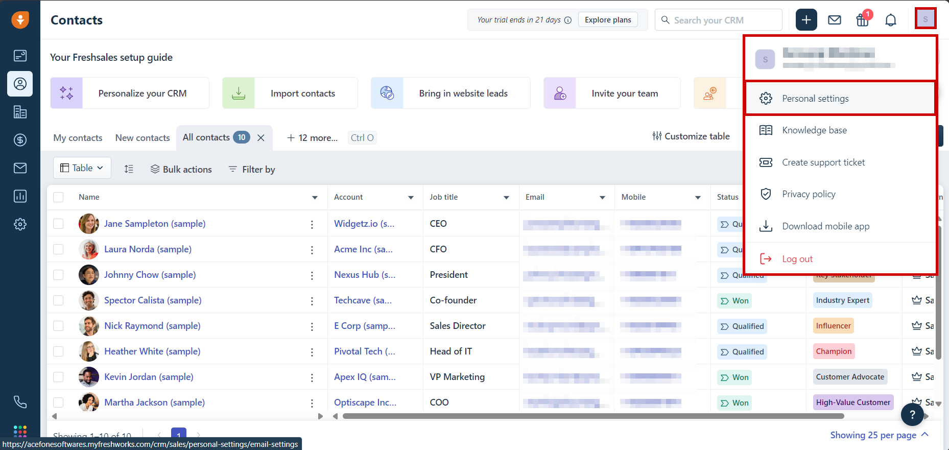Open the help question mark bubble

tap(912, 415)
